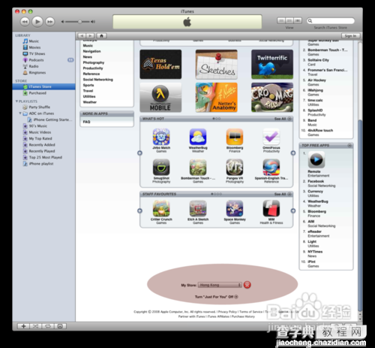The height and width of the screenshot is (348, 375).
Task: Open Podcasts in the sidebar
Action: [36, 60]
